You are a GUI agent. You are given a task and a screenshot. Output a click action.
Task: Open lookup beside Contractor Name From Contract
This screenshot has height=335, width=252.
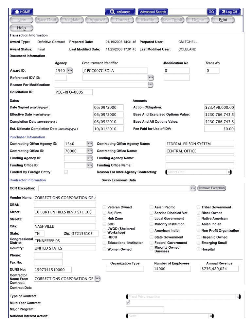pyautogui.click(x=98, y=279)
